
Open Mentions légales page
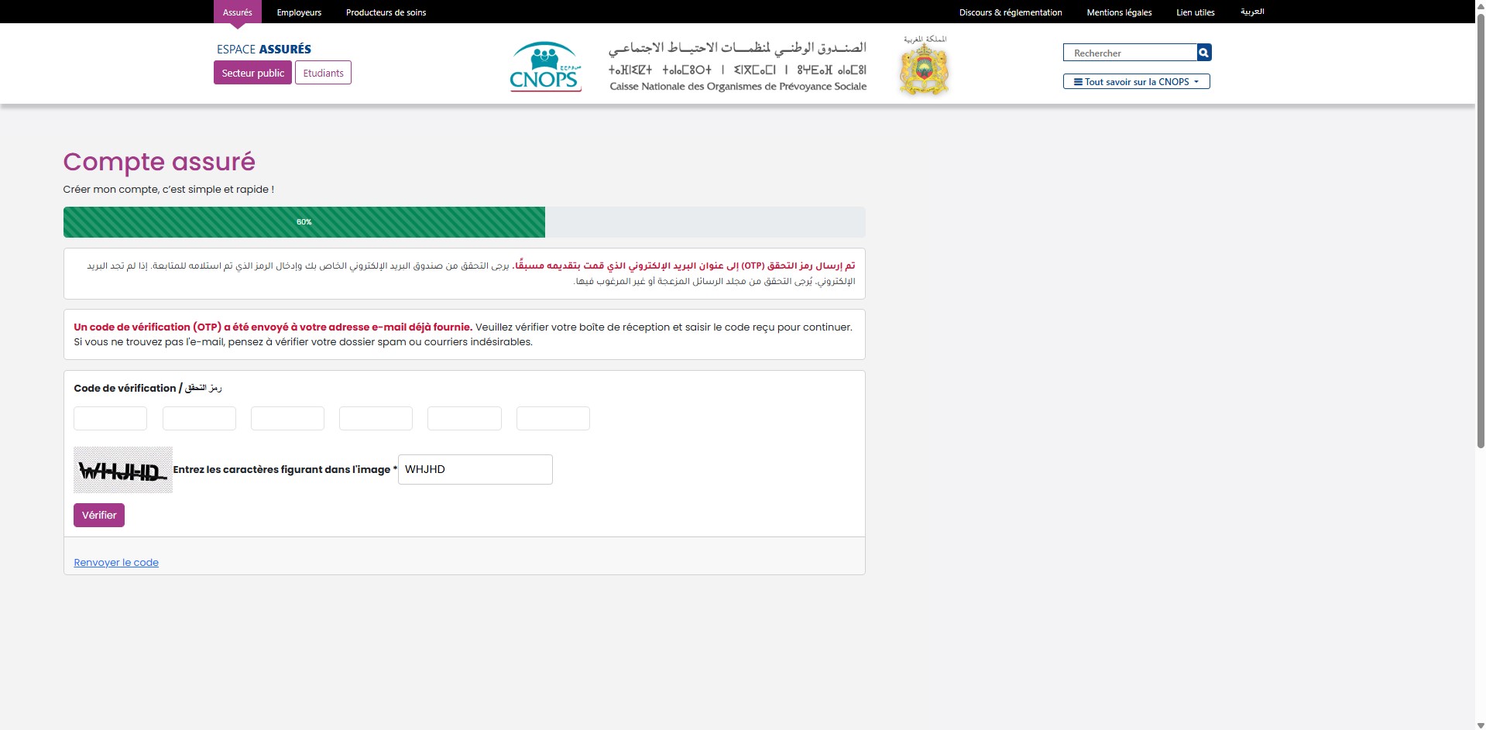click(1119, 12)
